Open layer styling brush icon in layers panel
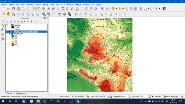 tap(8, 22)
